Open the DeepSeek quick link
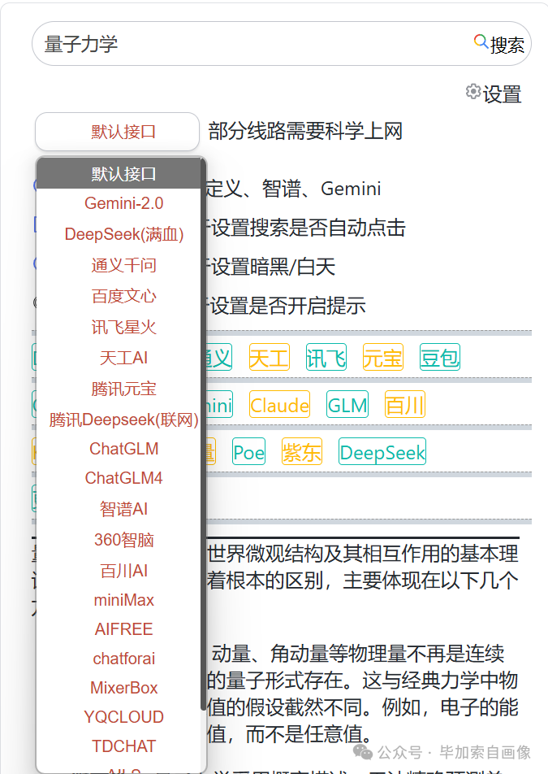 point(382,452)
